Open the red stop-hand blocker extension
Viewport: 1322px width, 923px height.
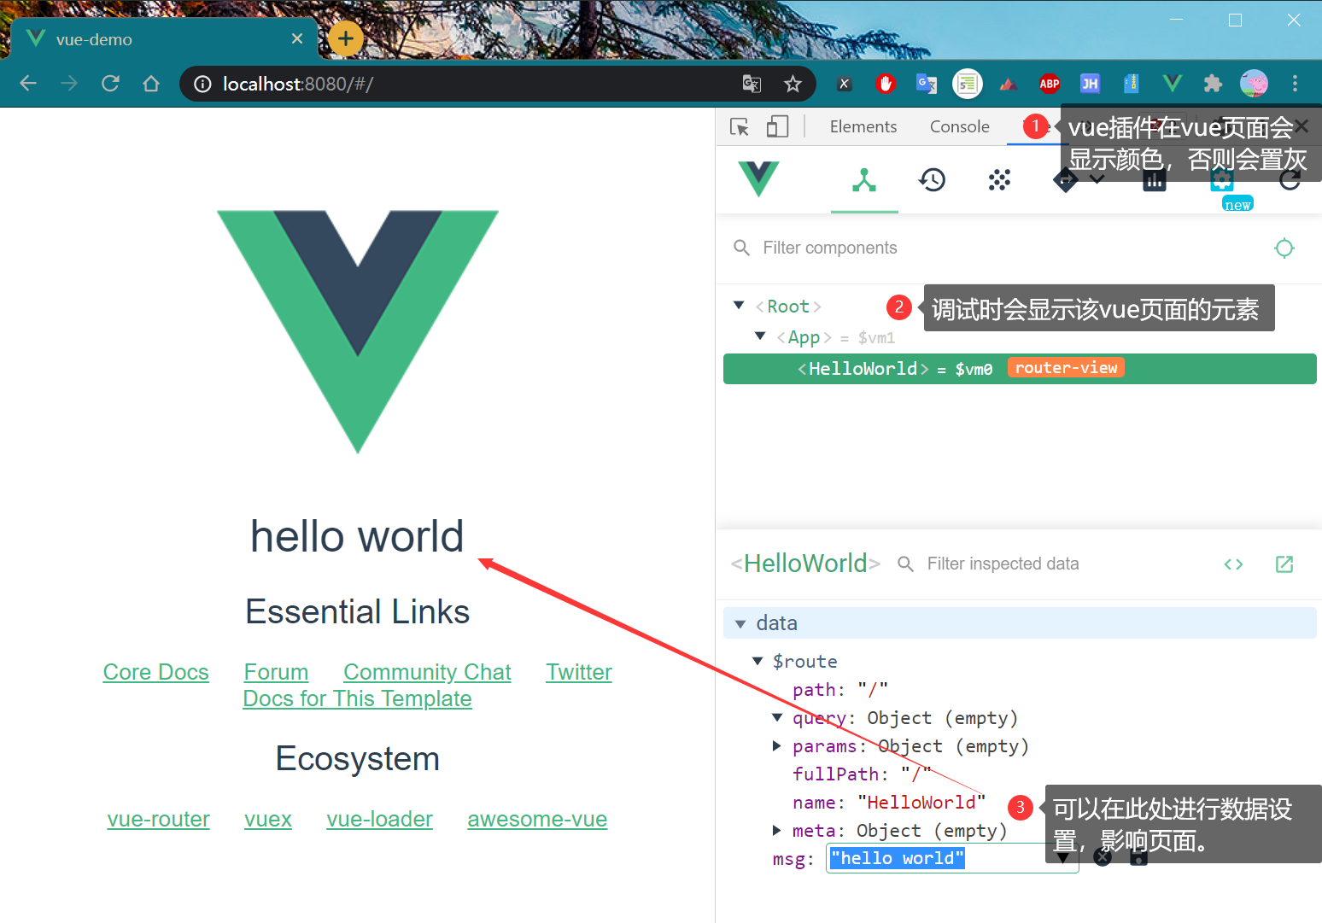pyautogui.click(x=886, y=84)
